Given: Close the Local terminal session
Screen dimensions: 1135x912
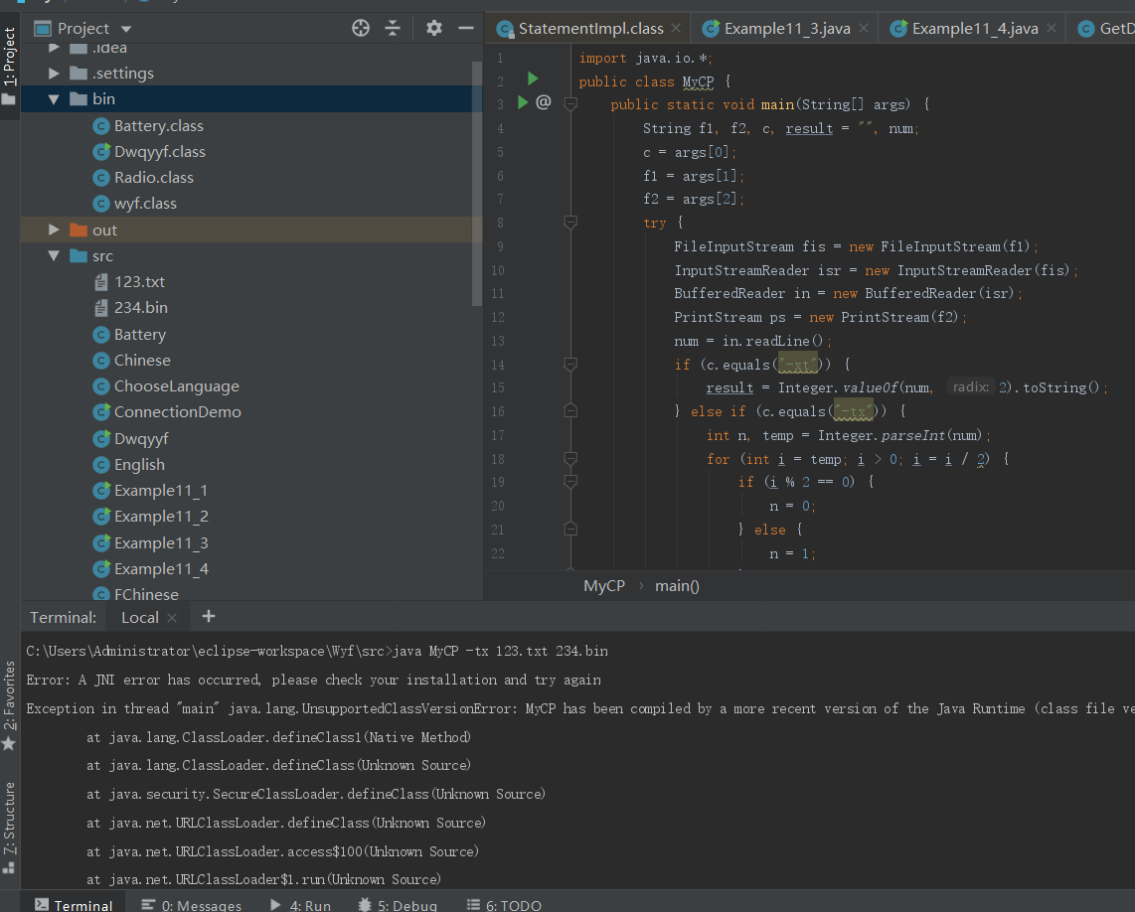Looking at the screenshot, I should coord(172,617).
